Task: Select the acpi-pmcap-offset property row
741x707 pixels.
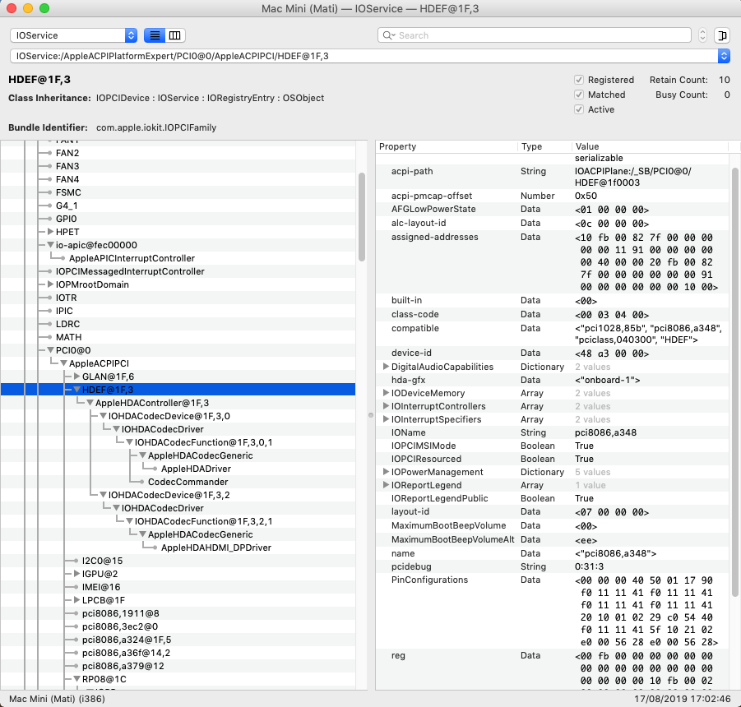Action: [552, 196]
